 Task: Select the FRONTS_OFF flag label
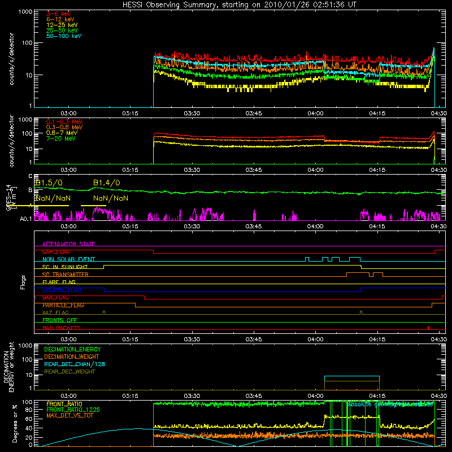pos(60,320)
